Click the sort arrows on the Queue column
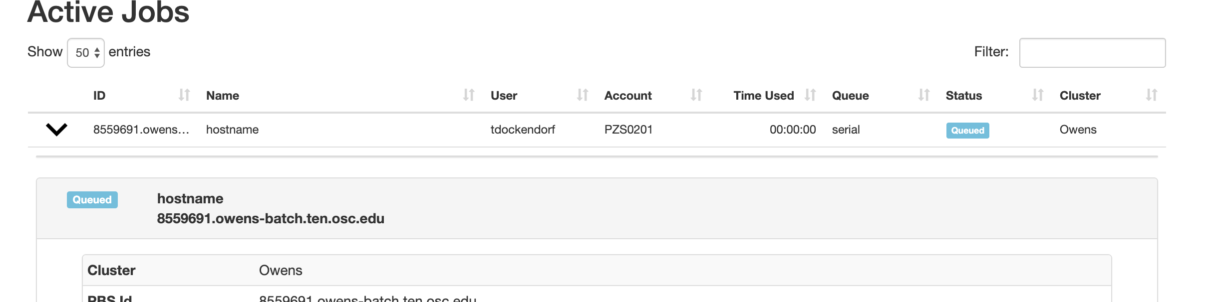 pyautogui.click(x=922, y=95)
